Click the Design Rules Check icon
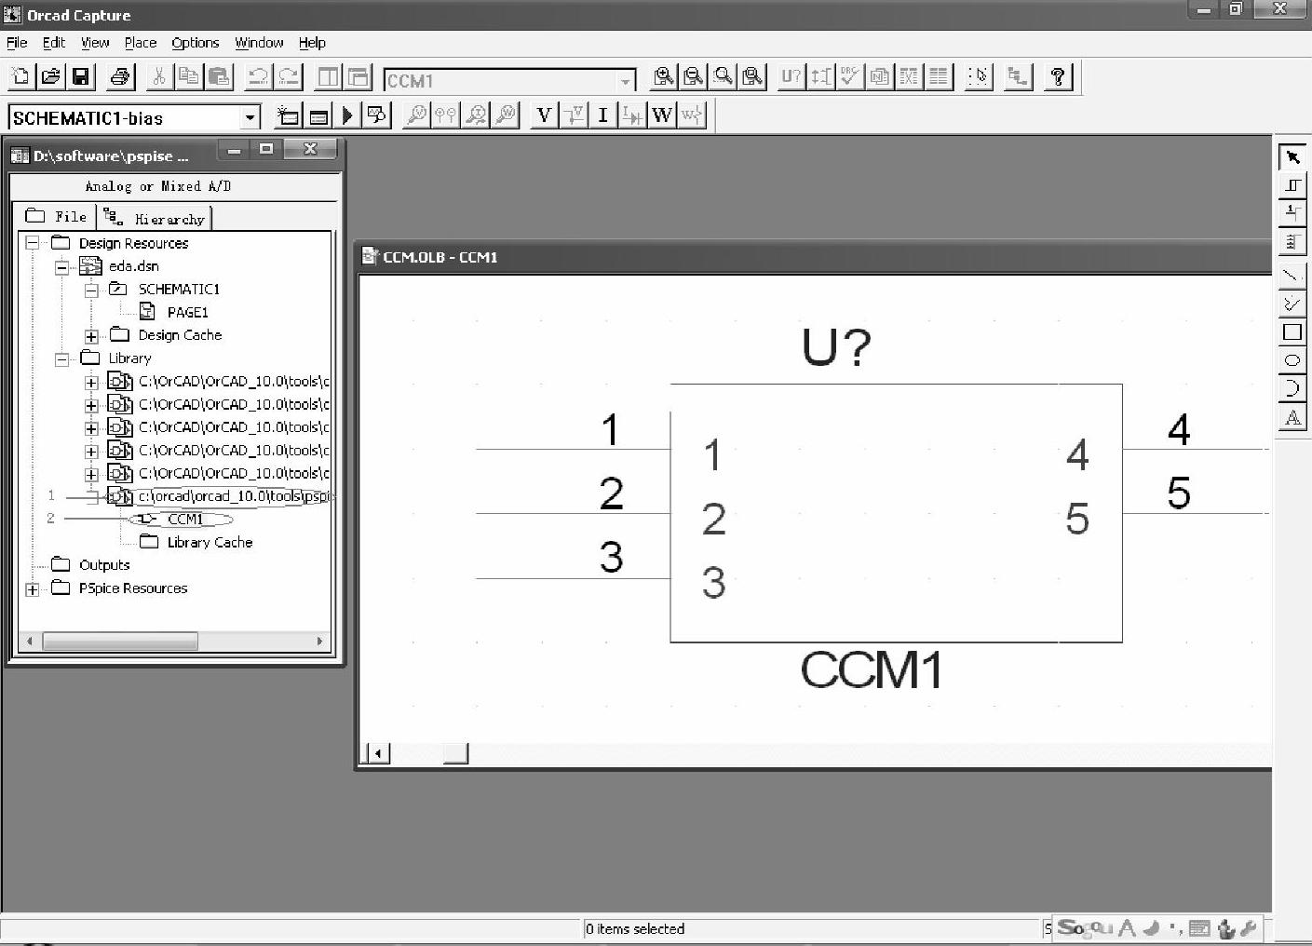 pyautogui.click(x=850, y=77)
